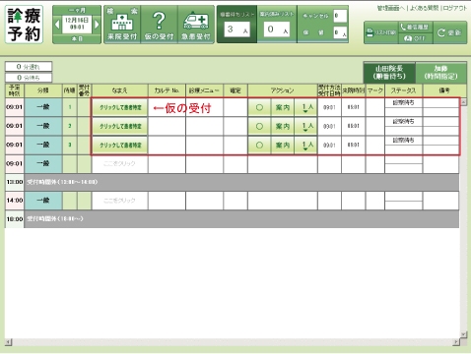Open 着信履歴 phone call history
Screen dimensions: 471x354
pyautogui.click(x=416, y=28)
